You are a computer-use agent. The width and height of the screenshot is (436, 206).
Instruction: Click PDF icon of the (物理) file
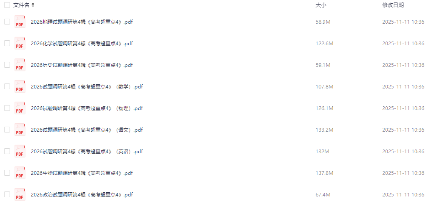[20, 108]
